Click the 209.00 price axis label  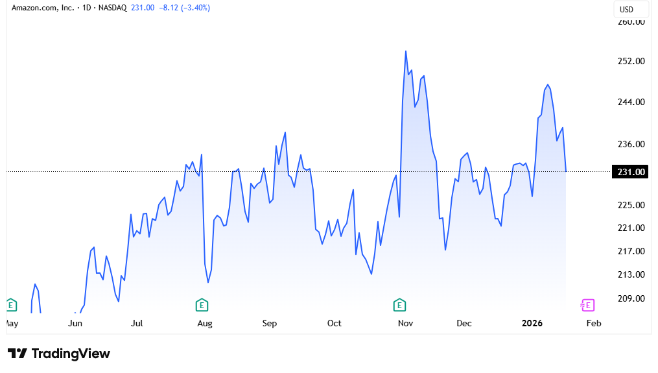tap(631, 299)
